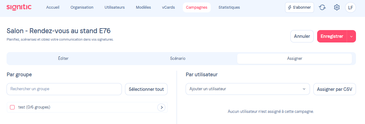Image resolution: width=365 pixels, height=124 pixels.
Task: Click the Annuler button
Action: click(x=302, y=36)
